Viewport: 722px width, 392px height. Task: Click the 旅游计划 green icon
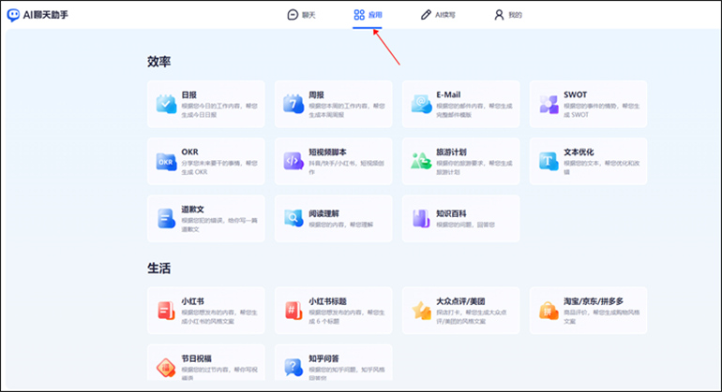421,161
